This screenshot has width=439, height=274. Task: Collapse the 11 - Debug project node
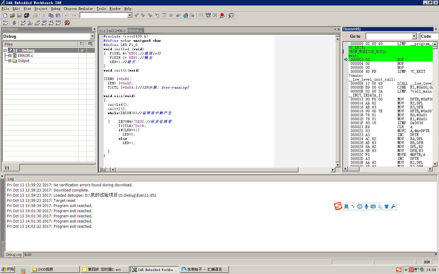[5, 50]
